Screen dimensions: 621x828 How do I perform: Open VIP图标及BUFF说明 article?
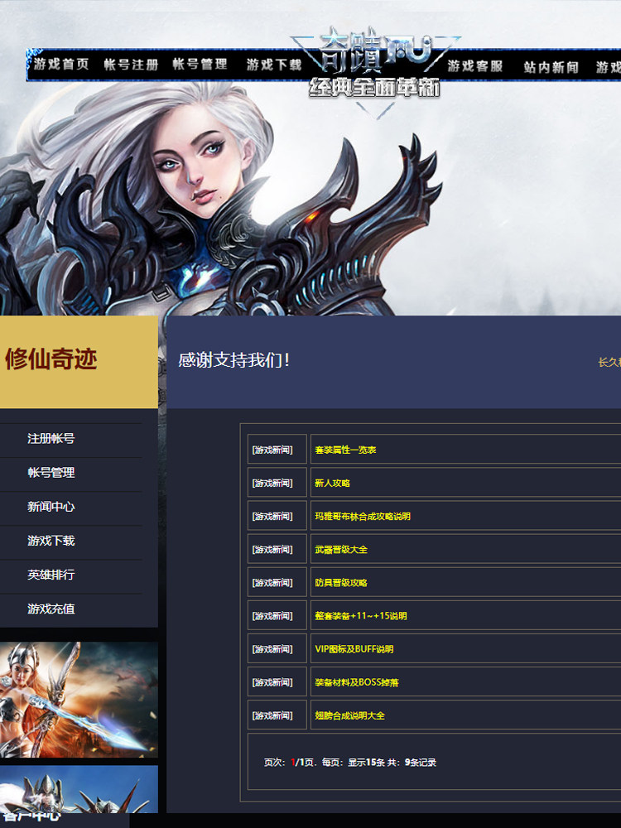coord(354,649)
